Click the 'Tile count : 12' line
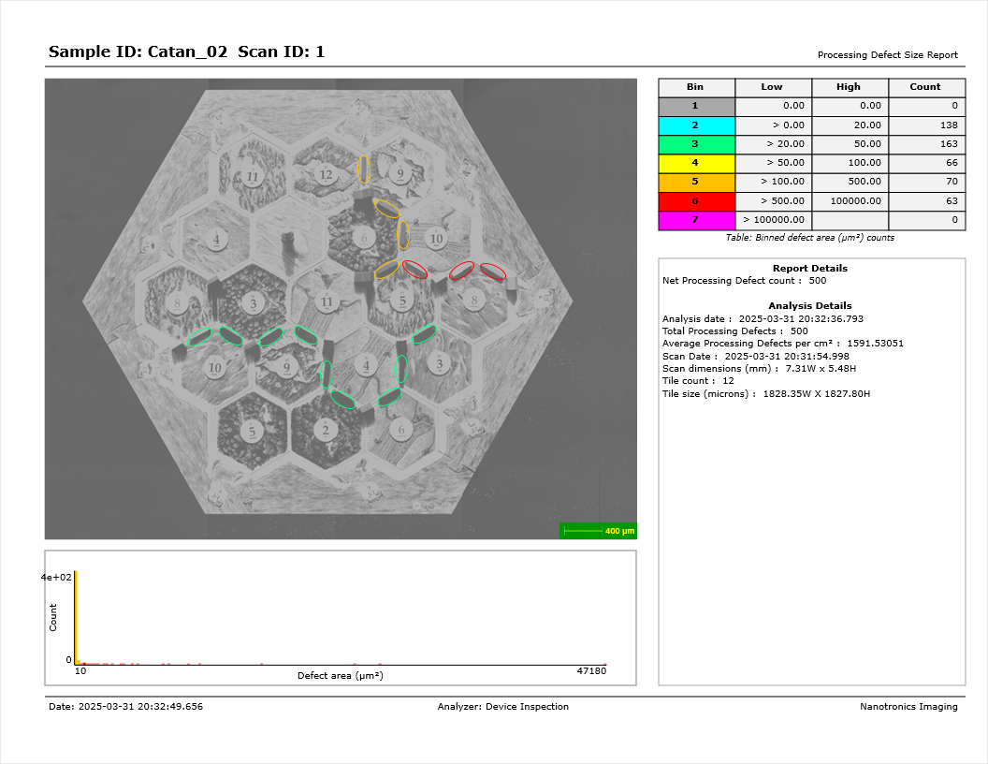Viewport: 988px width, 764px height. coord(698,381)
